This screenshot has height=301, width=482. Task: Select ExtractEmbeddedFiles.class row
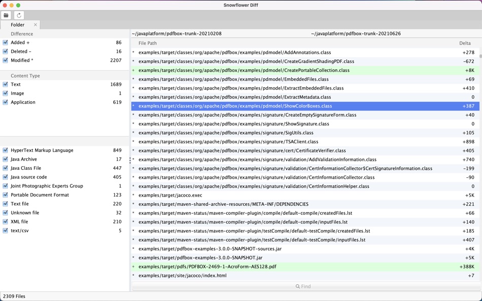(305, 88)
